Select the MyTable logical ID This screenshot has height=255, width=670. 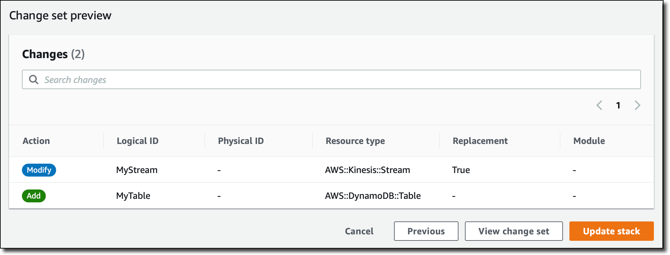point(133,196)
